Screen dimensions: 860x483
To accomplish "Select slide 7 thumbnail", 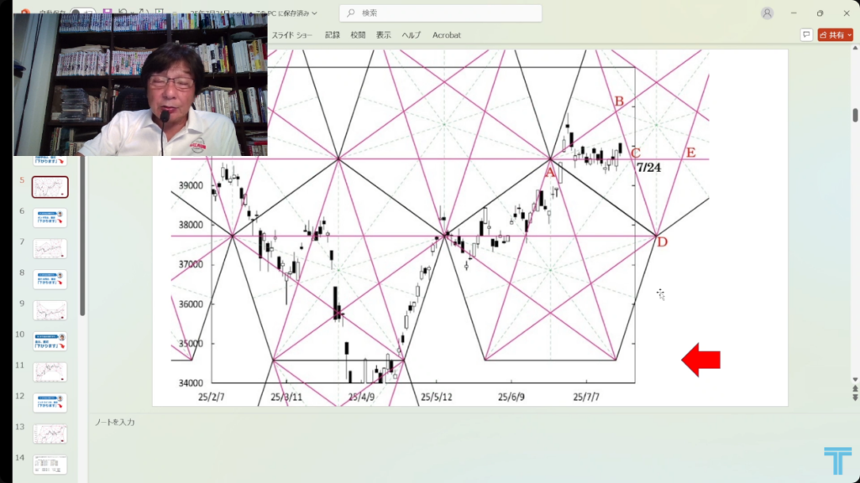I will [50, 248].
